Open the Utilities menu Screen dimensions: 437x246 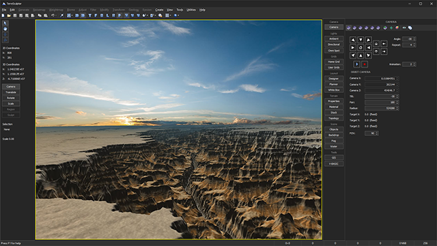(x=191, y=10)
